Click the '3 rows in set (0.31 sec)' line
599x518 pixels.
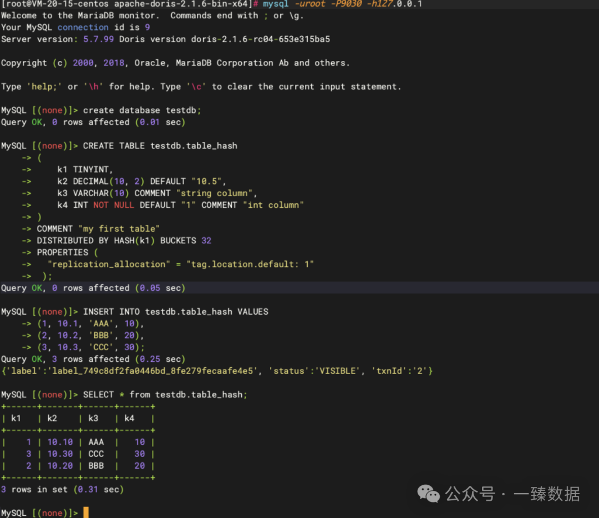[62, 489]
